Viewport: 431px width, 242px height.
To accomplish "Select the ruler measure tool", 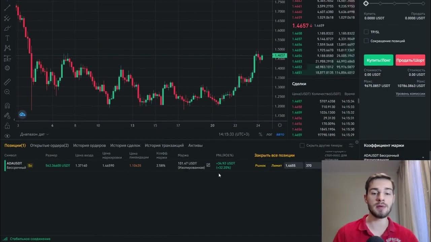I will (7, 82).
